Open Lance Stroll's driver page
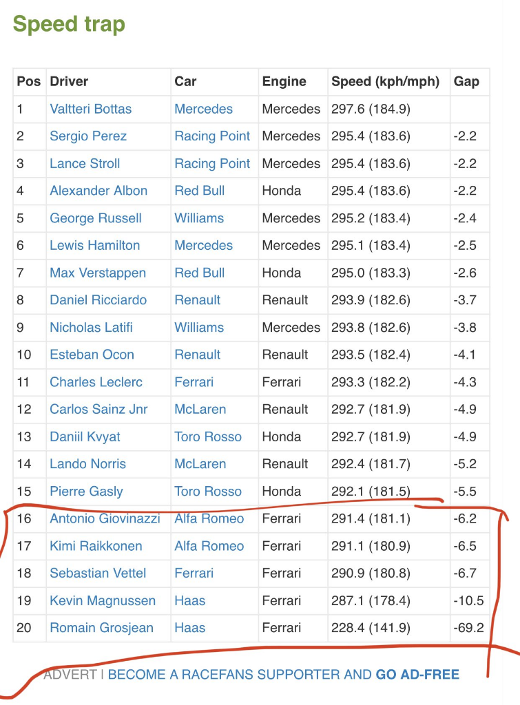The image size is (520, 705). (x=85, y=164)
